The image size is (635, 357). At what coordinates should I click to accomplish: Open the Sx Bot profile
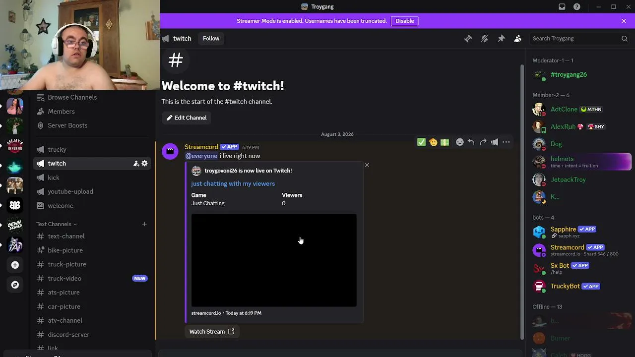[x=579, y=268]
